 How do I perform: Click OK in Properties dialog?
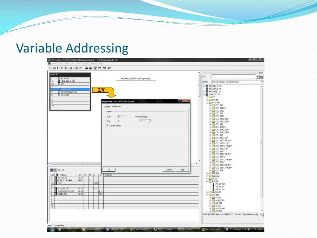click(x=109, y=170)
